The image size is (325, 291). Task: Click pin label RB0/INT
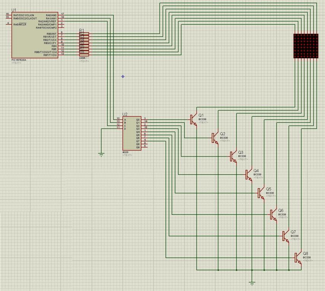pyautogui.click(x=51, y=34)
